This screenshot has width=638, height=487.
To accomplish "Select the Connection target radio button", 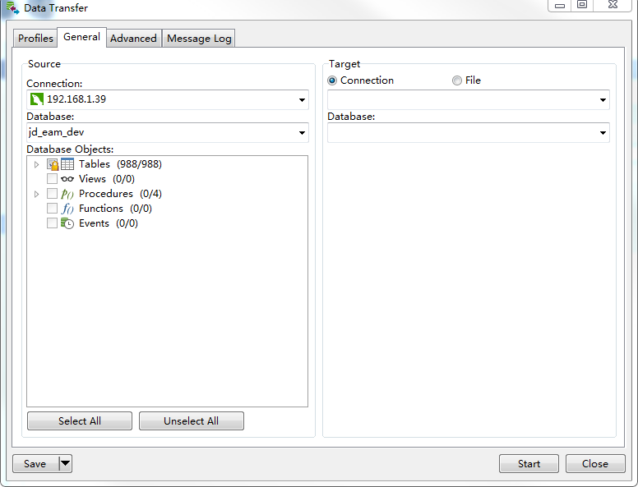I will [x=332, y=80].
